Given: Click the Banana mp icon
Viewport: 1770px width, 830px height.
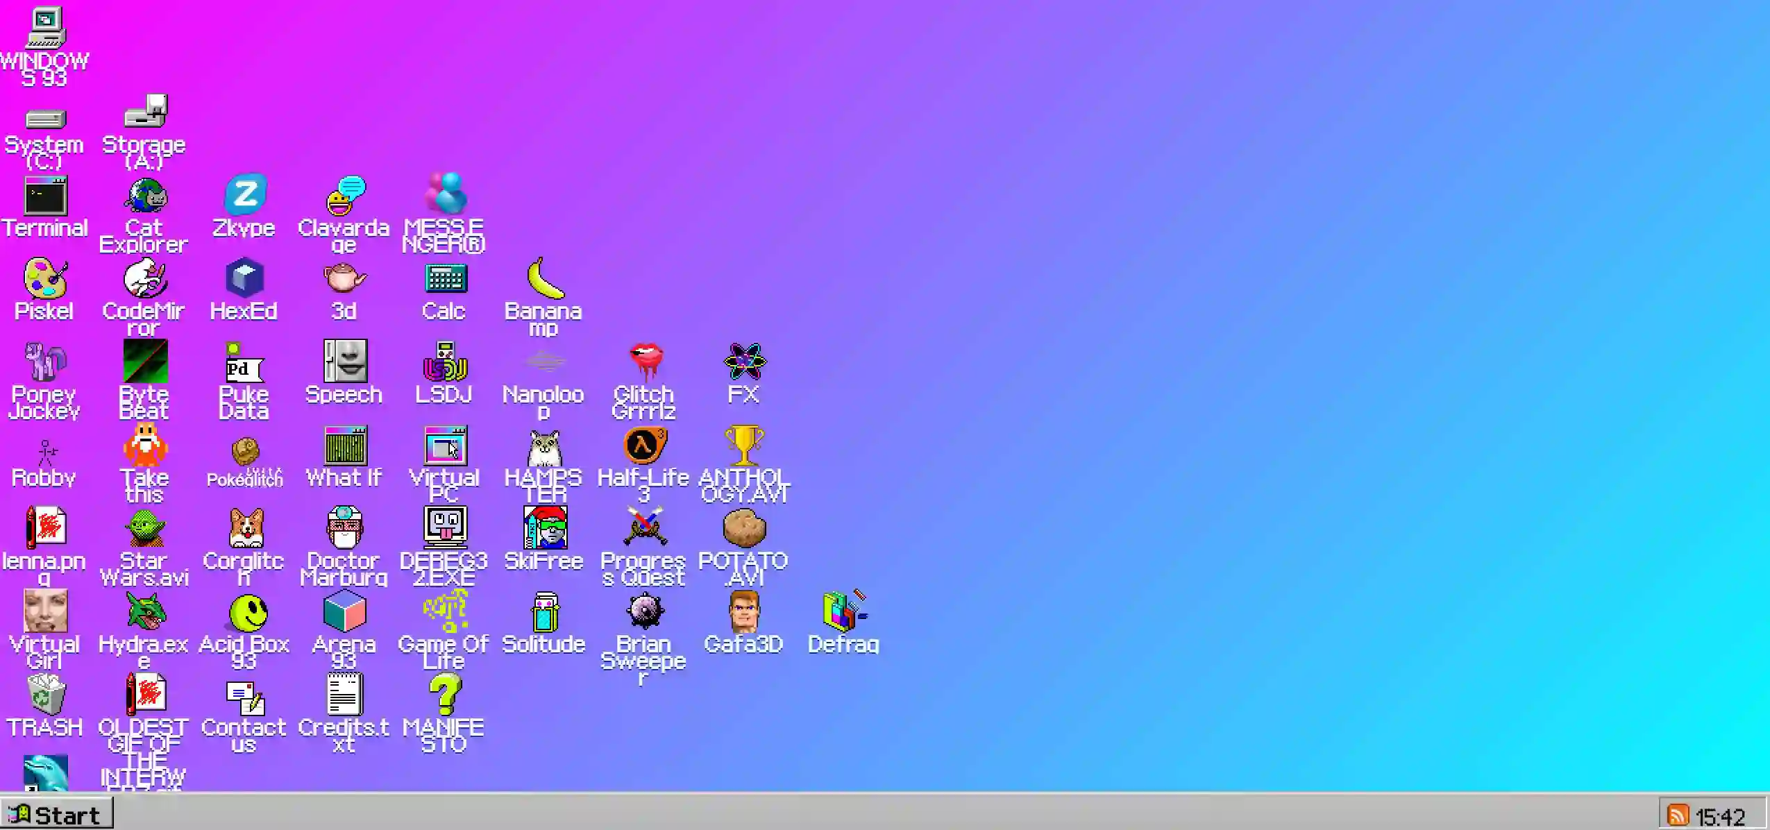Looking at the screenshot, I should click(544, 279).
